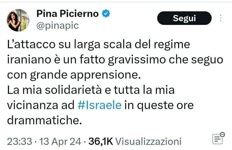Image resolution: width=232 pixels, height=150 pixels.
Task: Open Pina Picierno's profile photo
Action: 18,20
